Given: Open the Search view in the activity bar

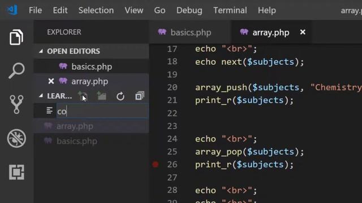Looking at the screenshot, I should pyautogui.click(x=16, y=70).
